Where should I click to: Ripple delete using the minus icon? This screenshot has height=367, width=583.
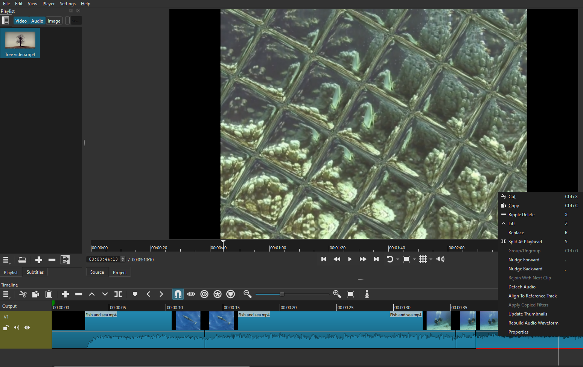pos(79,294)
